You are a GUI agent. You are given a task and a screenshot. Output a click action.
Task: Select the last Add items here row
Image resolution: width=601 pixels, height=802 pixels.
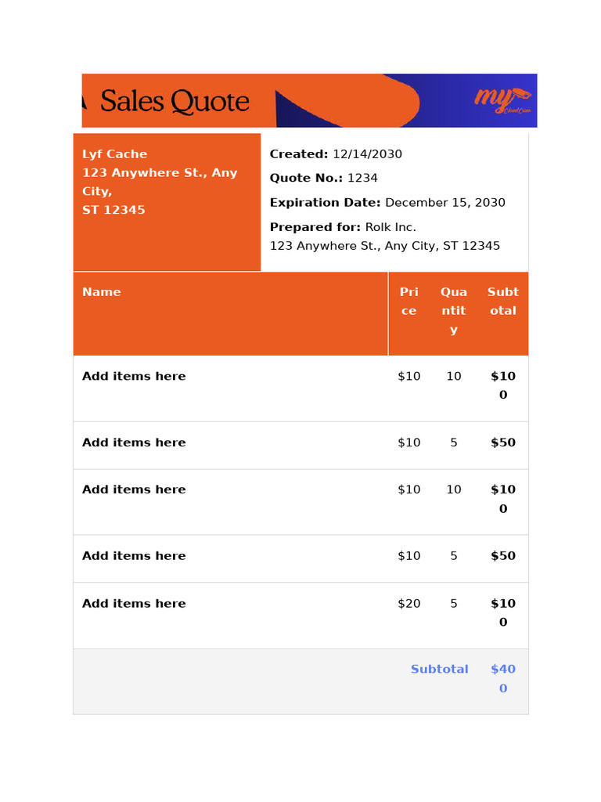300,616
